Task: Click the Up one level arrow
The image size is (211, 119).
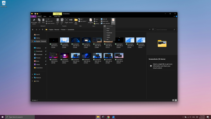Action: click(x=42, y=29)
